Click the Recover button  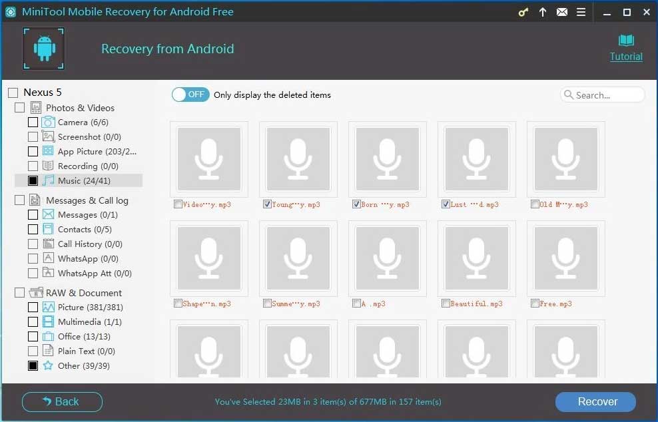(595, 401)
